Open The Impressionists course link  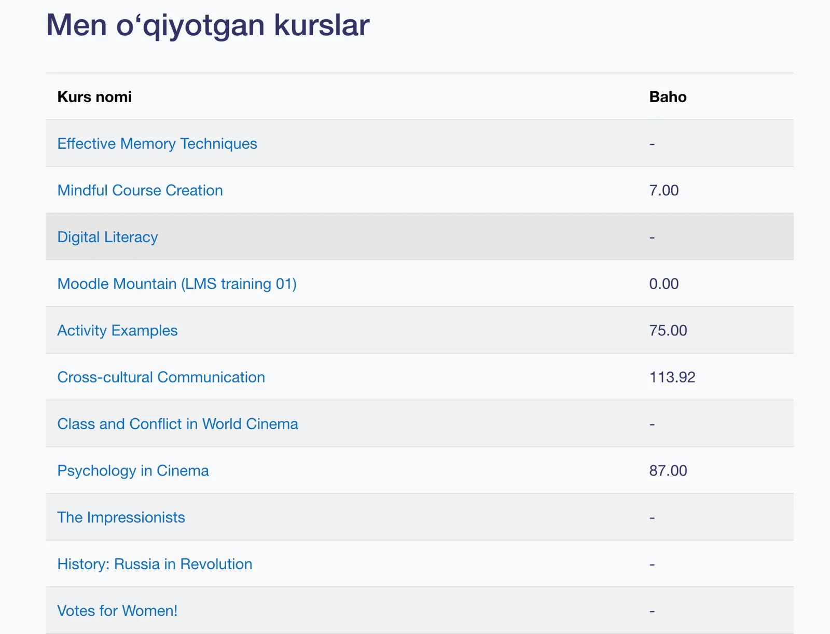click(121, 517)
